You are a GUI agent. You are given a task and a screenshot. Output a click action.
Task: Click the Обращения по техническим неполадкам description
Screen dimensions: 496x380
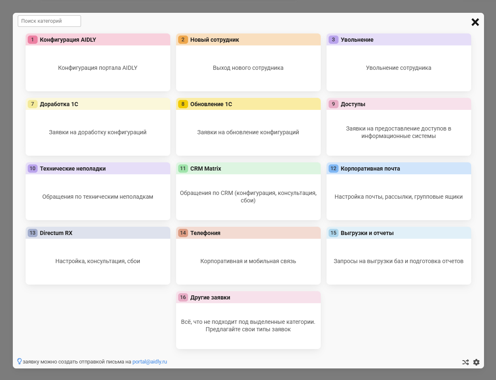click(x=98, y=197)
